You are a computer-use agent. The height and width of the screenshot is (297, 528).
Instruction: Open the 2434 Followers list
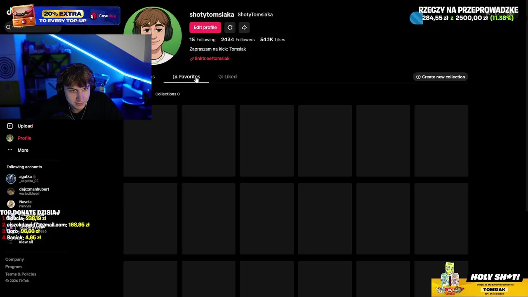238,40
